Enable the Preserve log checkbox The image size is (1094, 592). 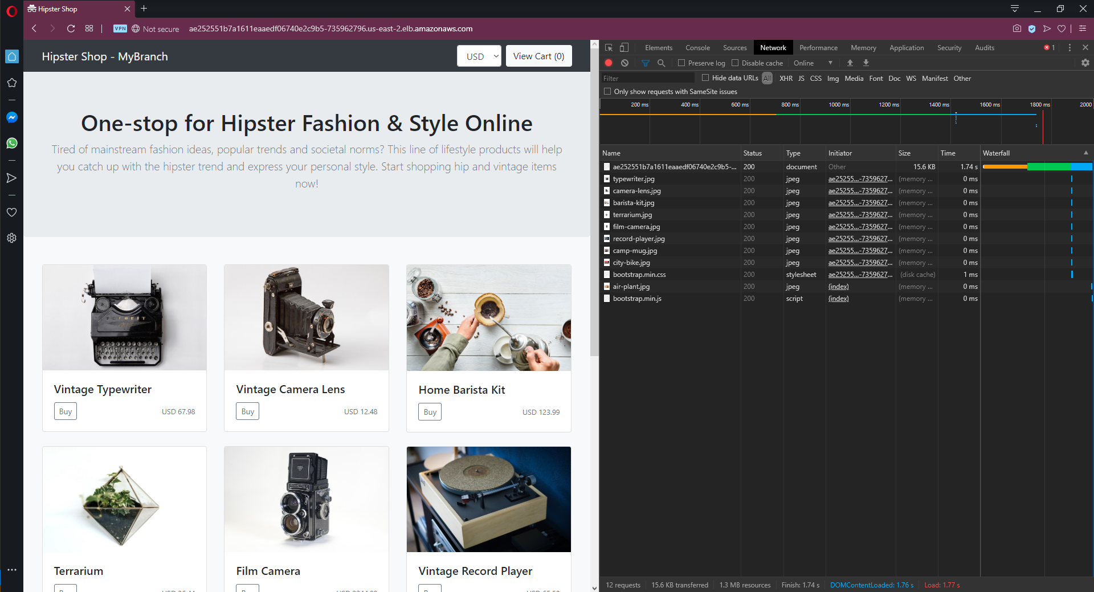point(681,63)
